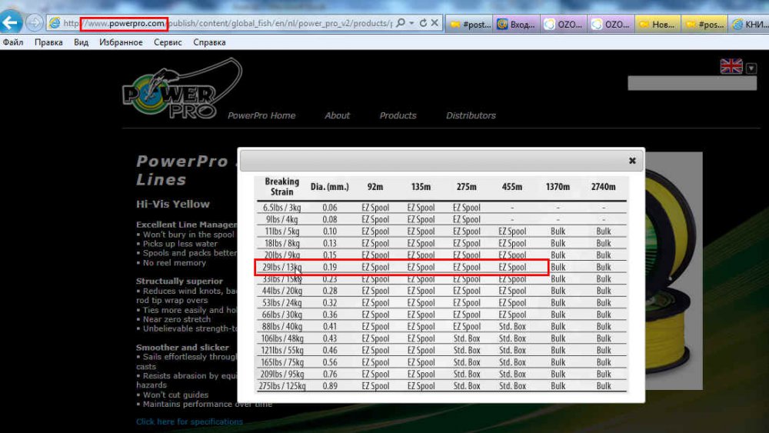This screenshot has height=433, width=769.
Task: Click the '11lbs / 5kg' row label
Action: point(282,231)
